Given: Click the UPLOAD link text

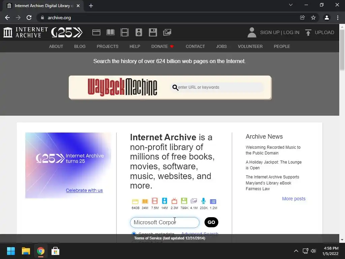Looking at the screenshot, I should [324, 32].
